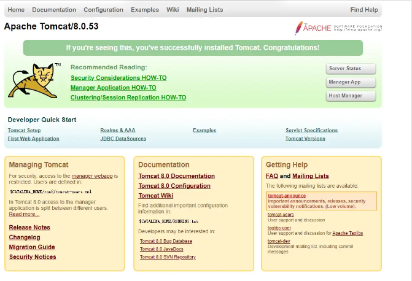Open the Tomcat 8.0 Bug Database link

(x=166, y=241)
